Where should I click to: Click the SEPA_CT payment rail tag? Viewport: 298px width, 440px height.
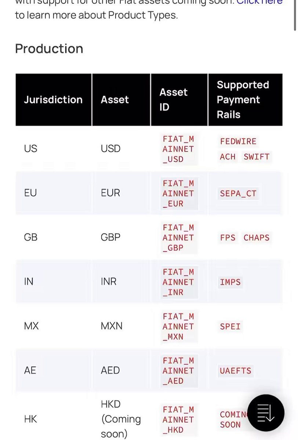[x=238, y=194]
